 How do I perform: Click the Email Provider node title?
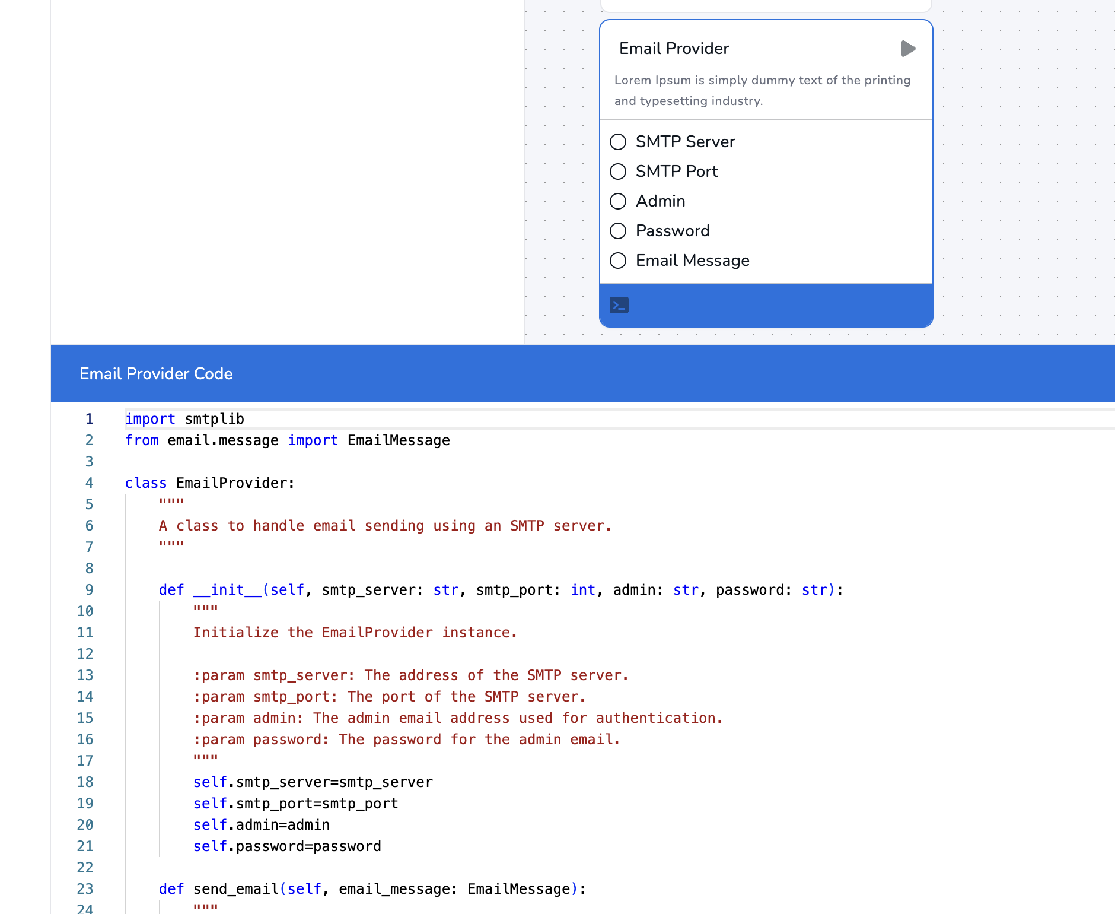[x=674, y=49]
